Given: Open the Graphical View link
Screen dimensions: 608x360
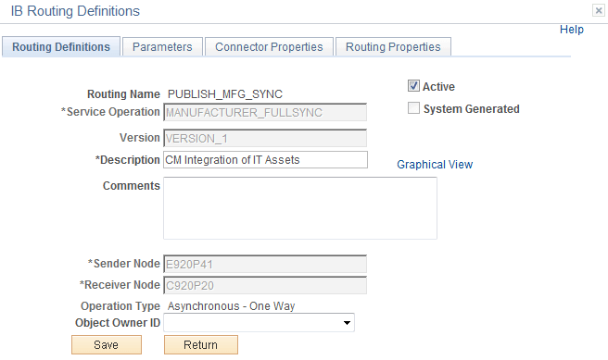Looking at the screenshot, I should tap(435, 165).
